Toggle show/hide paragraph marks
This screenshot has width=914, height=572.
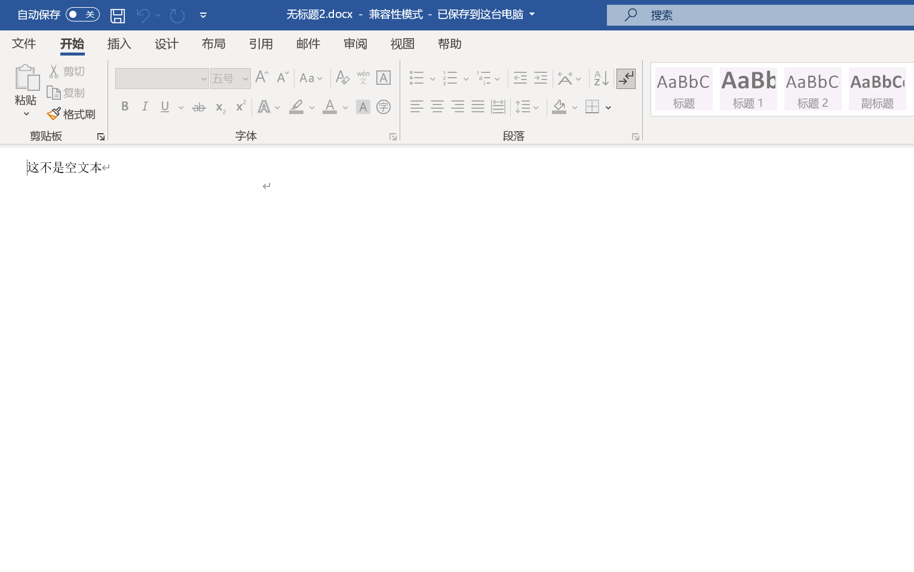626,78
